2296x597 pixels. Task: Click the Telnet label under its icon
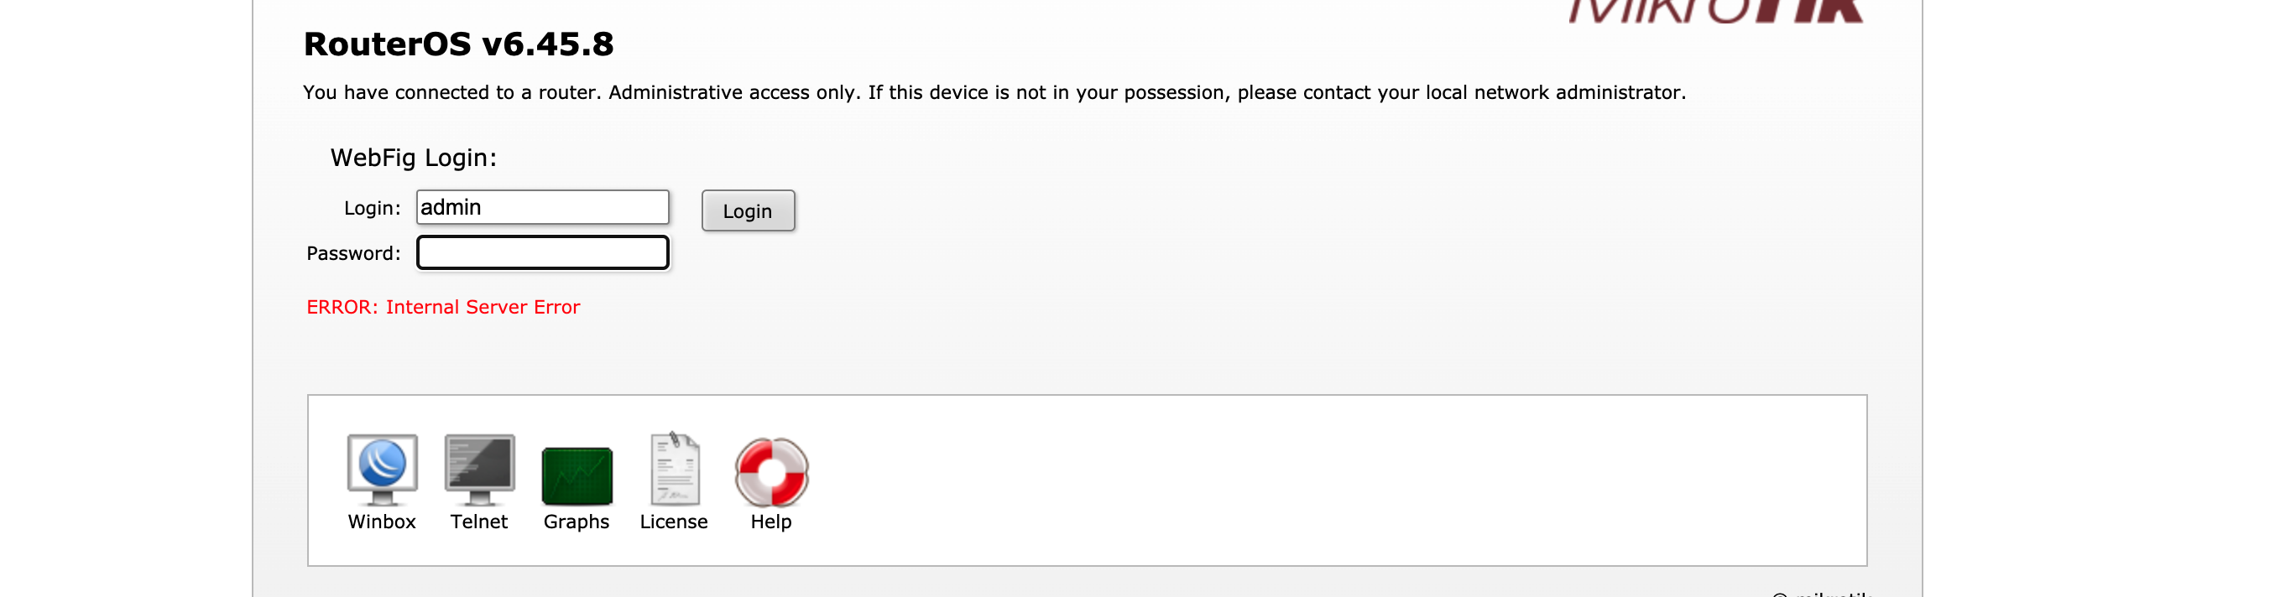coord(480,522)
